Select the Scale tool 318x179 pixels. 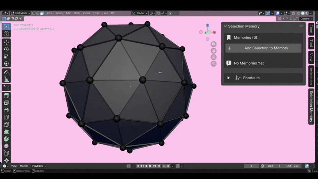coord(6,56)
